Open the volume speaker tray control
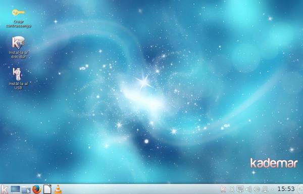The height and width of the screenshot is (194, 303). 248,189
